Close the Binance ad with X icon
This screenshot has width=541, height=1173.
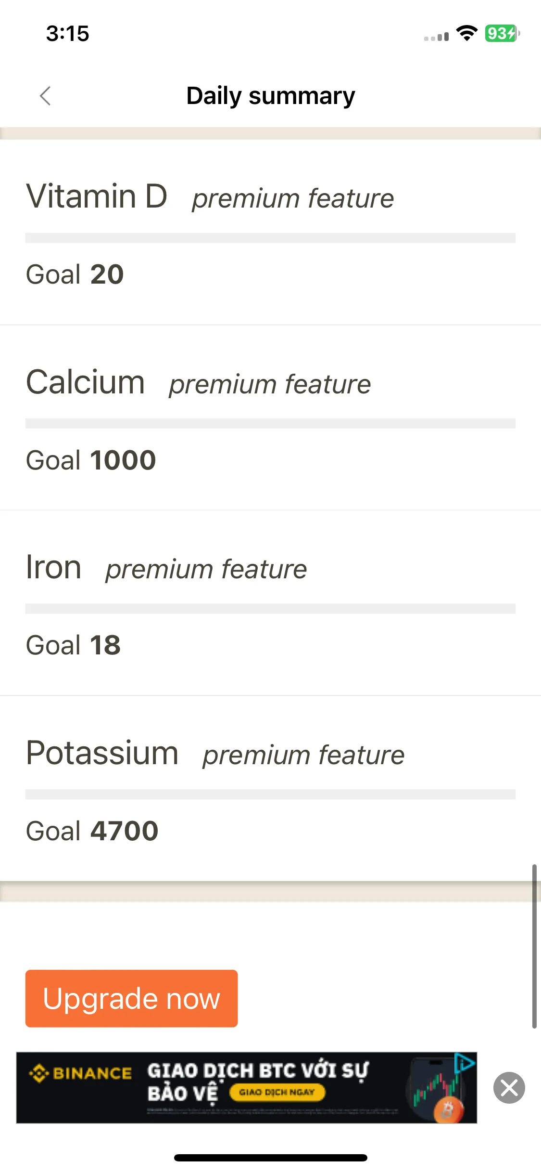509,1088
